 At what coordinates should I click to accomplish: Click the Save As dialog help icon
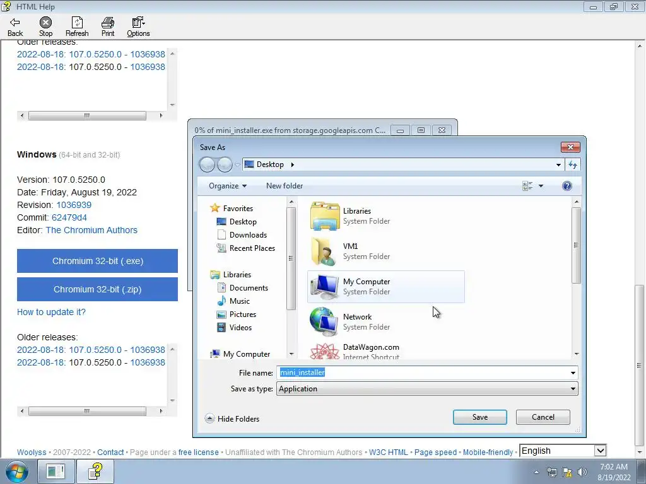click(x=567, y=186)
